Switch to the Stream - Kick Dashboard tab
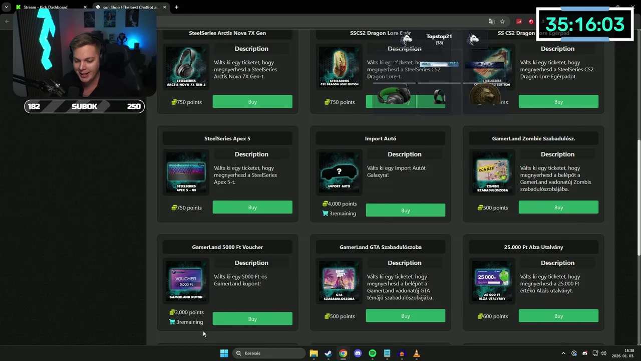The image size is (641, 361). click(x=49, y=7)
